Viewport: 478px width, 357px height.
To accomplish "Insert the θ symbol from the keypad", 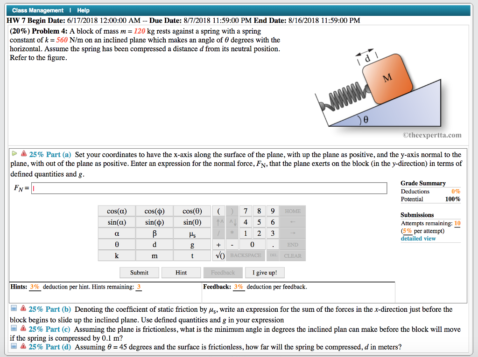I will pyautogui.click(x=116, y=244).
